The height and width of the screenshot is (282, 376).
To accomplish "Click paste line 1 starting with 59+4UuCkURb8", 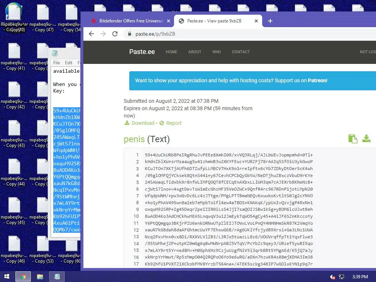I will (x=229, y=155).
